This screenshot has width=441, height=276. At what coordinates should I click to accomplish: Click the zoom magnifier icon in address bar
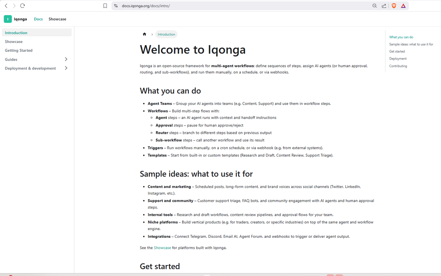pyautogui.click(x=374, y=6)
